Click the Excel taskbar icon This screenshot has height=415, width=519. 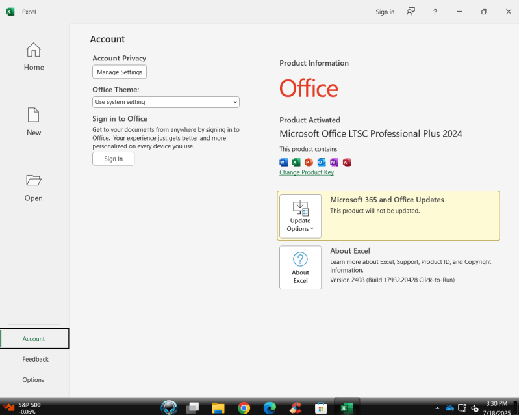tap(347, 408)
